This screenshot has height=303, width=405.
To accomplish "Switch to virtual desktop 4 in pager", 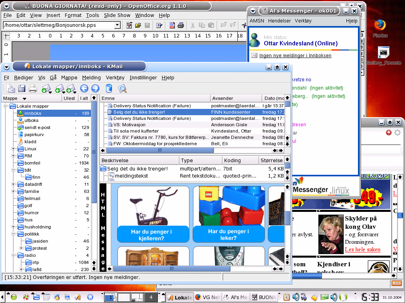I will (151, 297).
